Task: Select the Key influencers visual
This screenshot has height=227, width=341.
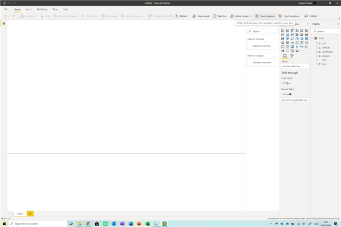Action: point(307,47)
